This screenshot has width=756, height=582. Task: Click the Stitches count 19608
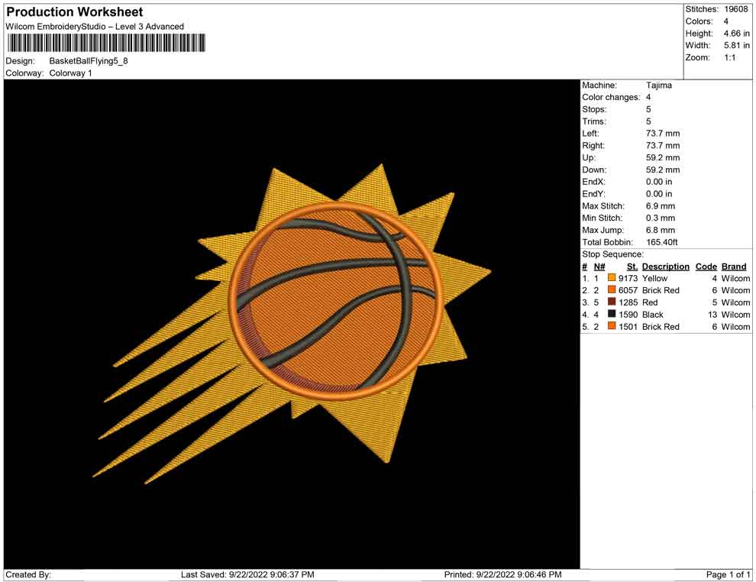click(x=736, y=9)
